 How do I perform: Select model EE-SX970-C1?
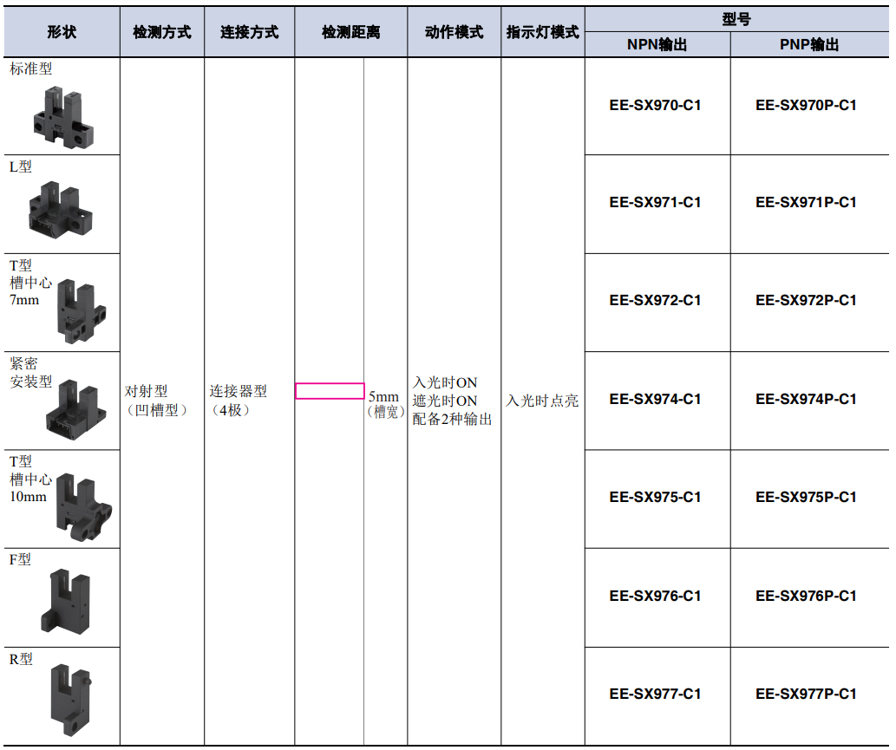coord(655,105)
